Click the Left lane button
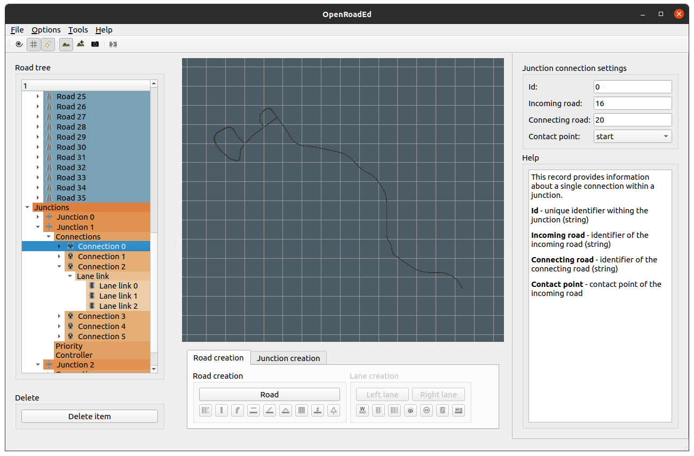 (x=382, y=395)
